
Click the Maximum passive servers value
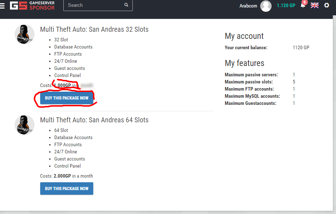[x=294, y=75]
